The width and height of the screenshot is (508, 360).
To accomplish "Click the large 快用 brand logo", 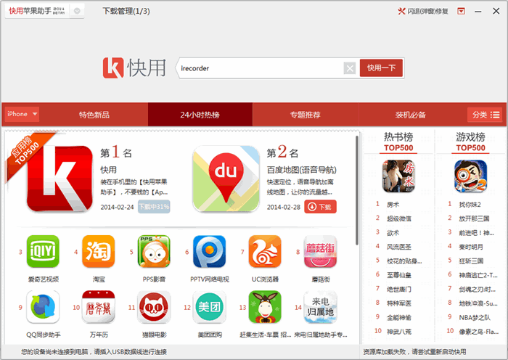I will tap(134, 68).
